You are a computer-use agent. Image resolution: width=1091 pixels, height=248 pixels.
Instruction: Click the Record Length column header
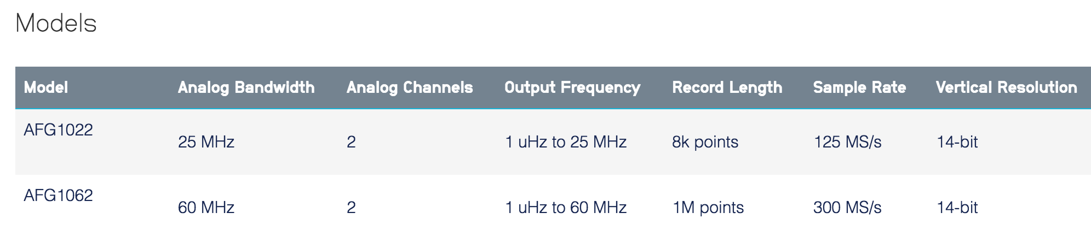(x=727, y=87)
